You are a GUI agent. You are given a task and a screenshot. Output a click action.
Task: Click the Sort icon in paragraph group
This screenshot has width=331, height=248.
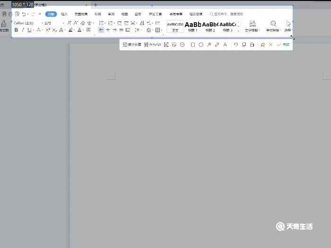pos(142,23)
